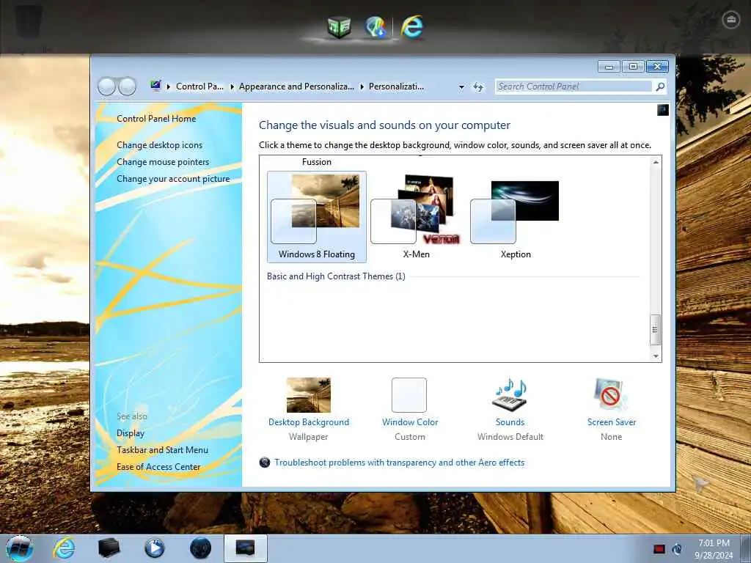Open Troubleshoot problems with transparency link
Viewport: 751px width, 563px height.
(x=400, y=463)
